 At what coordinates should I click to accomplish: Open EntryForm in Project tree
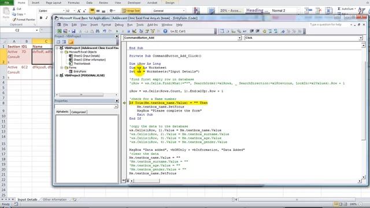pos(80,72)
